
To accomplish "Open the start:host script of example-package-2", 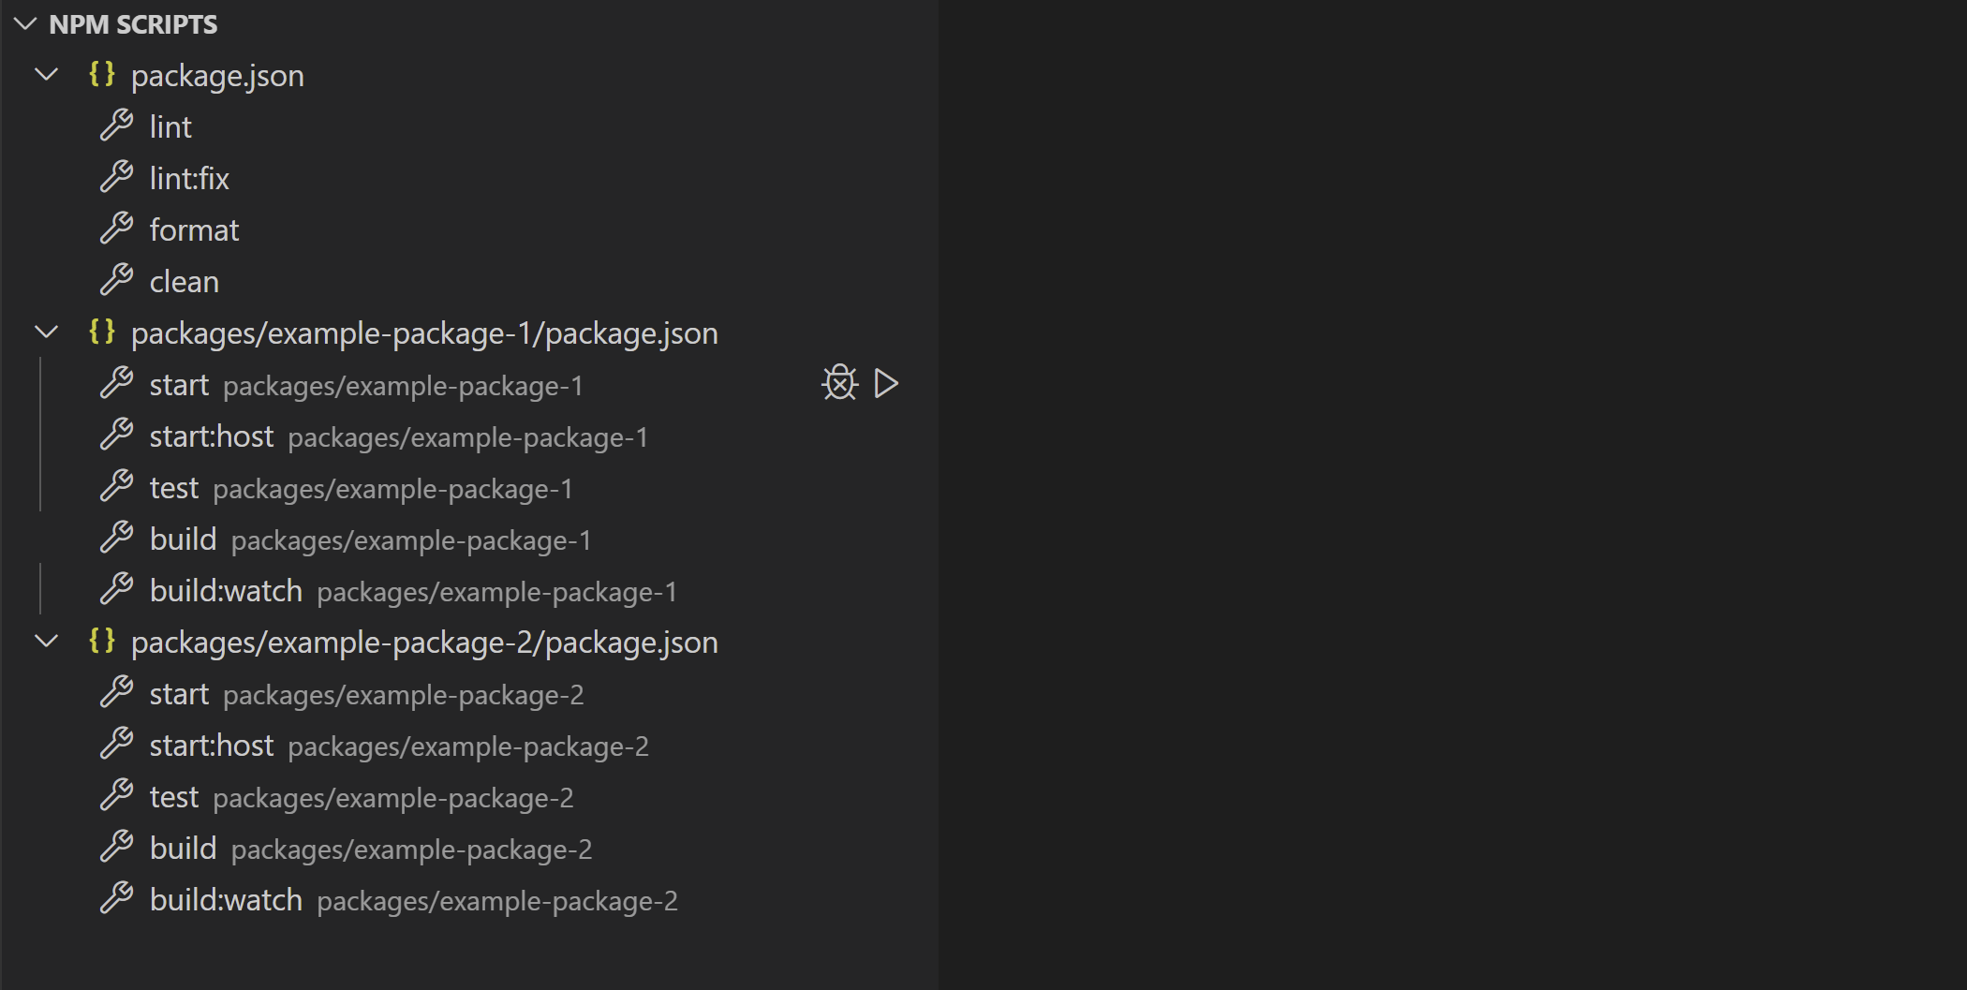I will [211, 745].
